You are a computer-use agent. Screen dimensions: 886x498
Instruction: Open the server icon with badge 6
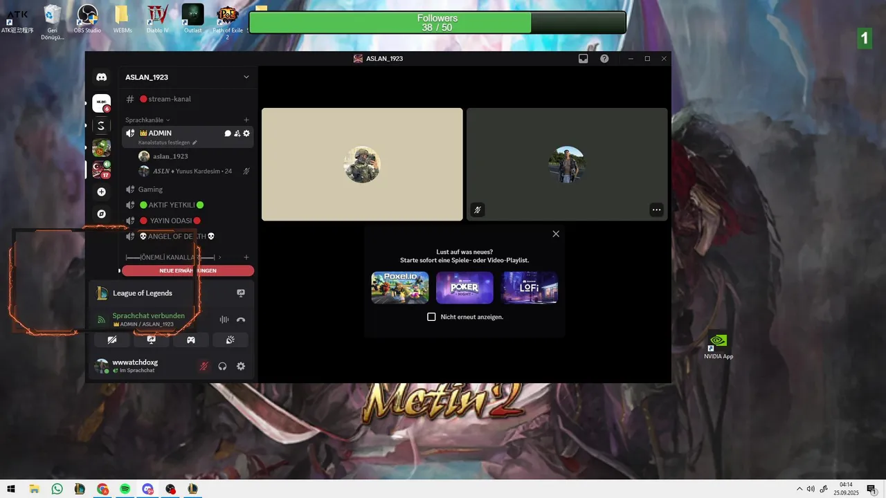tap(101, 103)
